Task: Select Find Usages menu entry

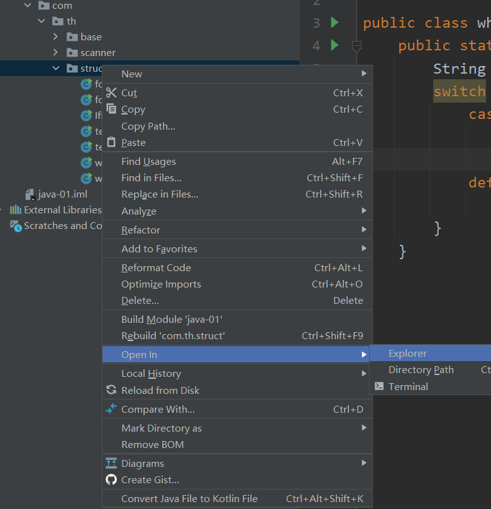Action: click(237, 161)
